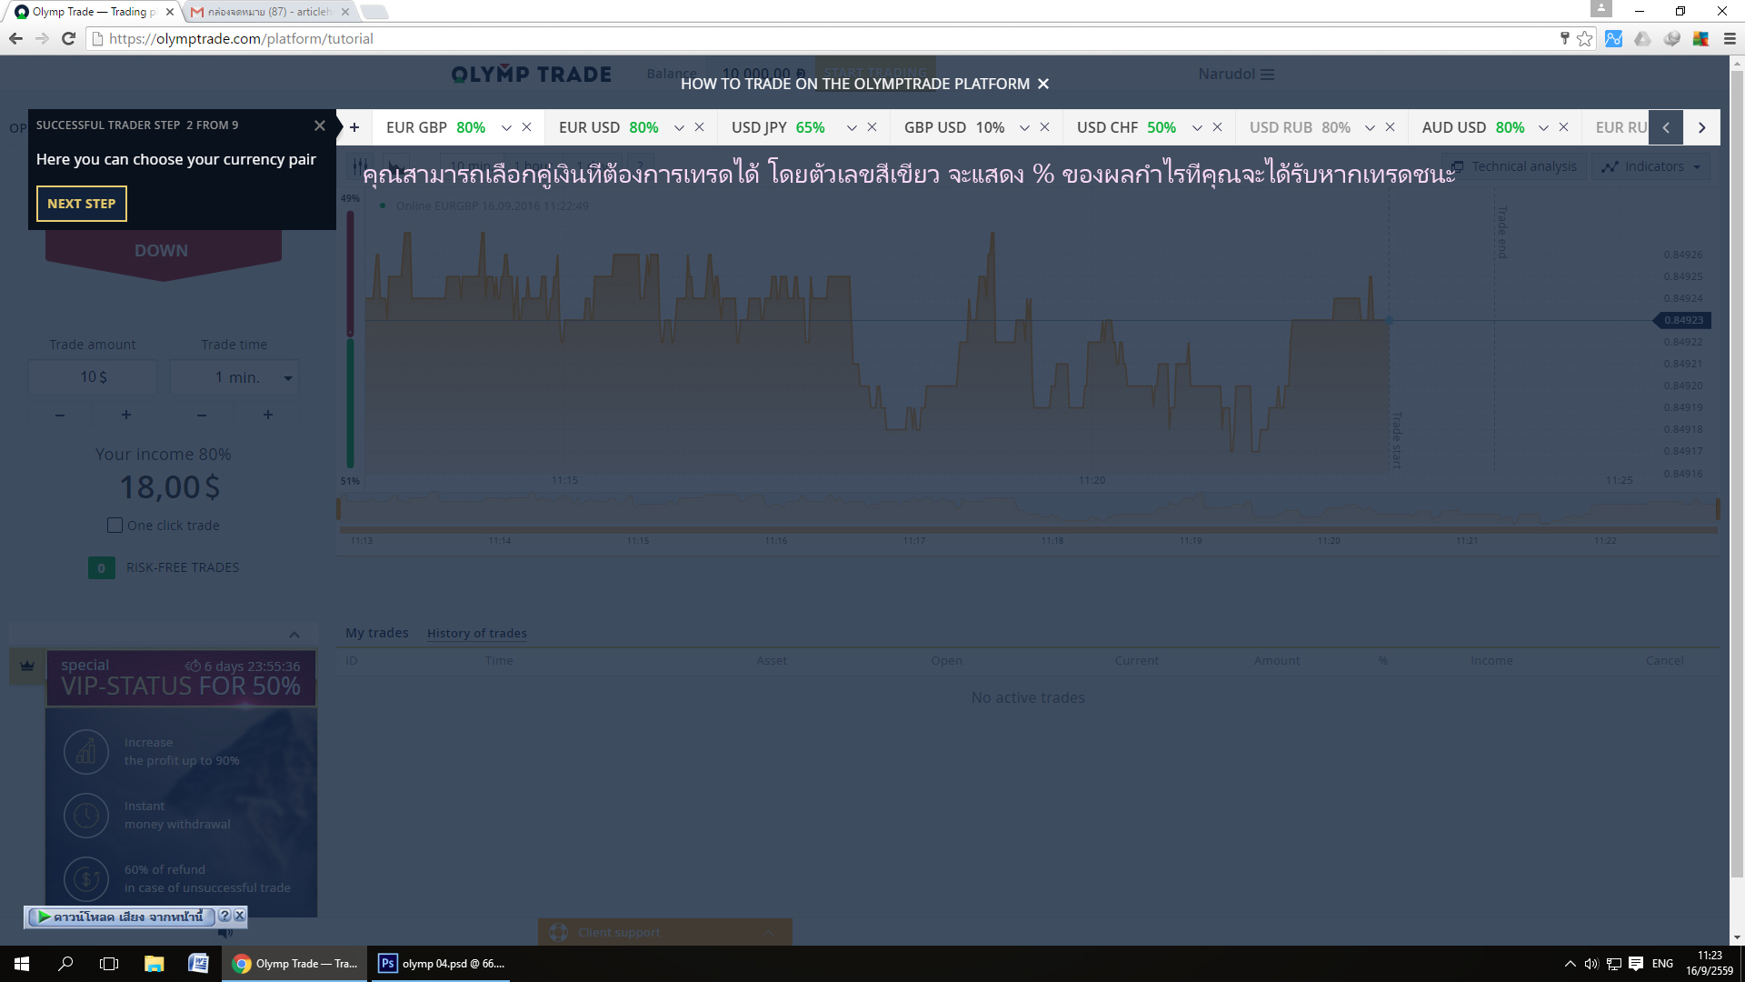Expand the EUR GBP pair dropdown
Image resolution: width=1745 pixels, height=982 pixels.
(x=506, y=128)
